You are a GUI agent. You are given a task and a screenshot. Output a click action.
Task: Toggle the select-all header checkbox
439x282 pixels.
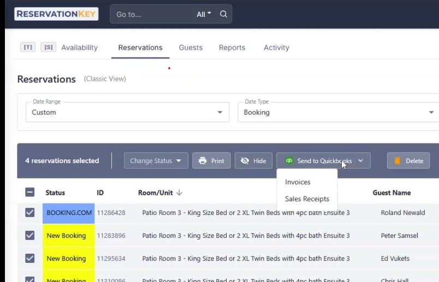coord(30,193)
